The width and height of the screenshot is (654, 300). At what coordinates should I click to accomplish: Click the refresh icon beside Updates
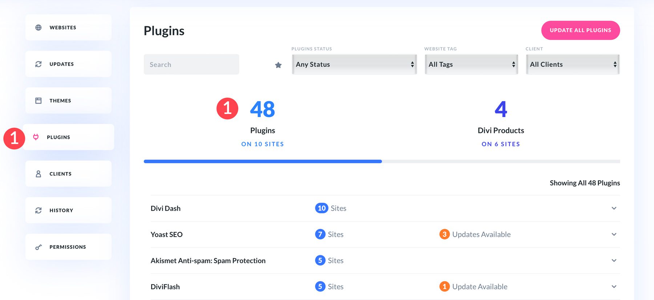click(x=39, y=64)
